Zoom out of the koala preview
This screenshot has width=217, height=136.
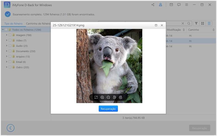click(108, 97)
